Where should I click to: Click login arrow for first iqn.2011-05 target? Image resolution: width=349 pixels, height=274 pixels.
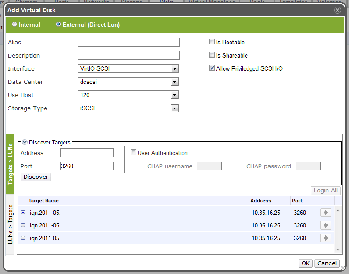[325, 213]
